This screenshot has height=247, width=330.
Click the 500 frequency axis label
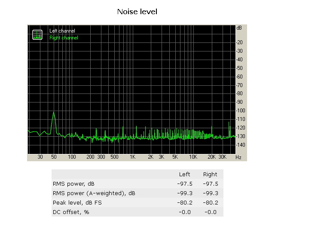point(114,157)
